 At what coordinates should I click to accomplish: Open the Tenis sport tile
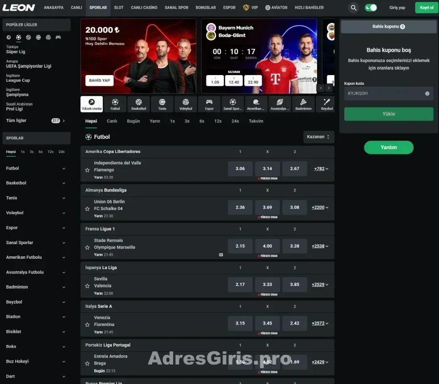(x=162, y=104)
